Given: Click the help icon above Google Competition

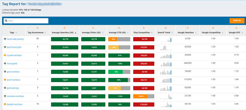Looking at the screenshot, I should pos(213,28).
